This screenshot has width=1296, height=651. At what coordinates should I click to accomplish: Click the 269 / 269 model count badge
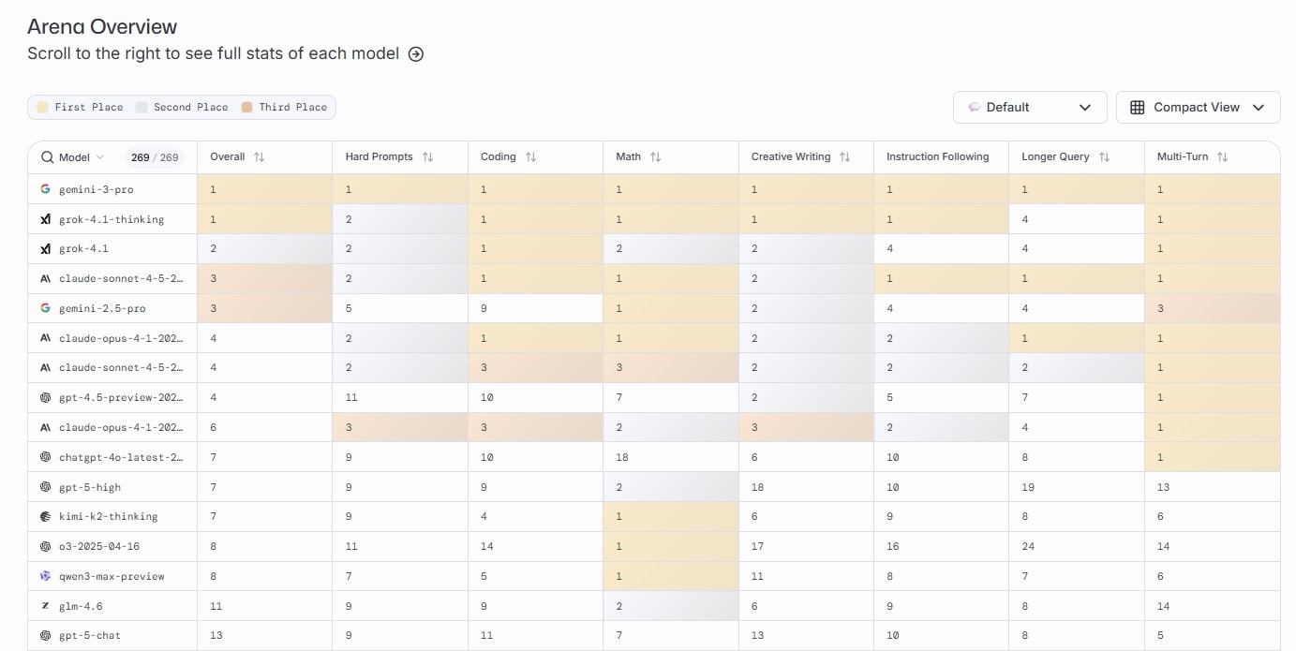[155, 157]
